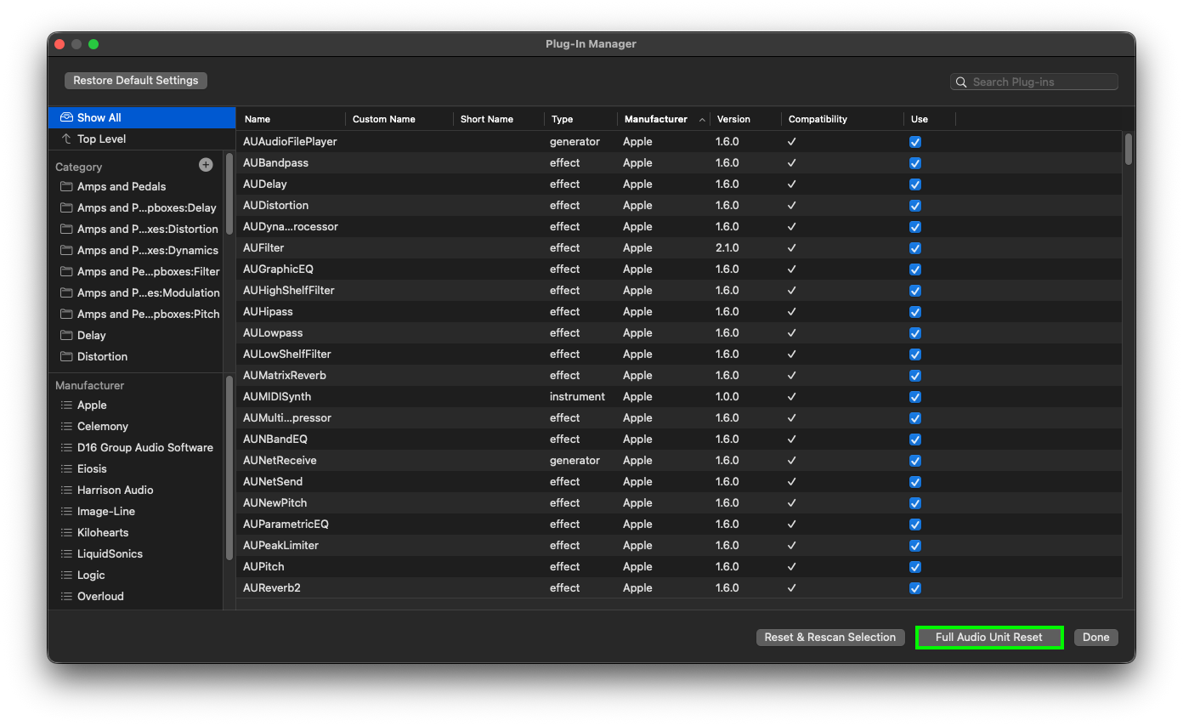Viewport: 1183px width, 726px height.
Task: Click the list icon beside LiquidSonics
Action: [66, 553]
